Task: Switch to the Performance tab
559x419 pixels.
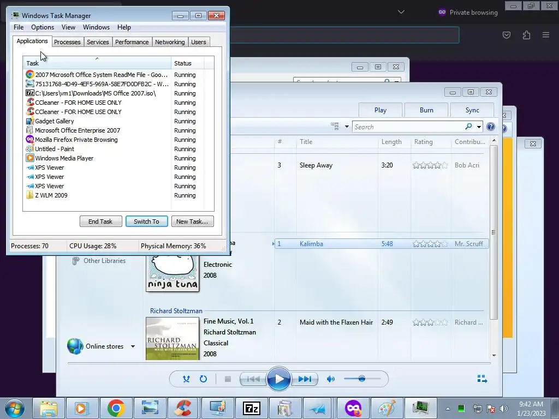Action: pos(132,42)
